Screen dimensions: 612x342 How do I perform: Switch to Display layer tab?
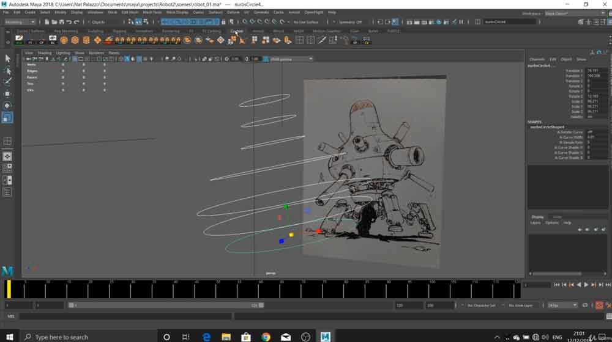pyautogui.click(x=537, y=217)
